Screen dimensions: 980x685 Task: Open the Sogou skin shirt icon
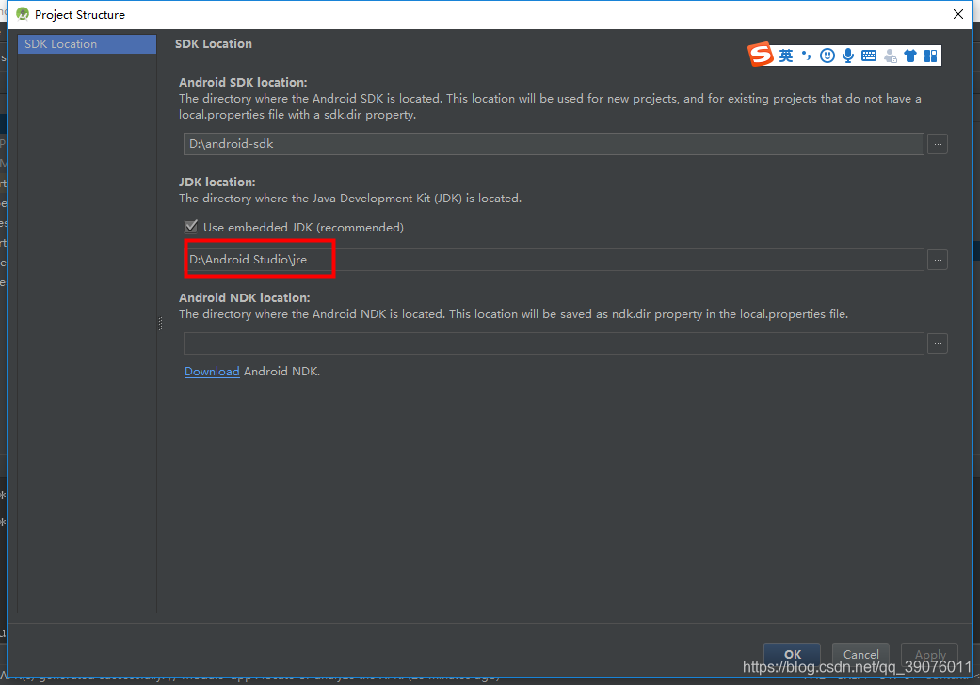pos(910,56)
